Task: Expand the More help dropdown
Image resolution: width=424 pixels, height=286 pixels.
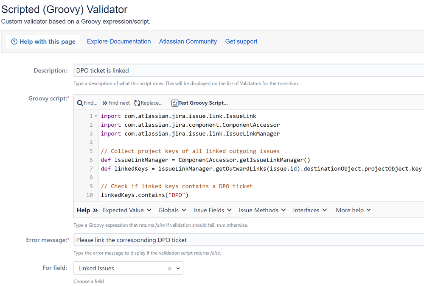Action: 353,210
